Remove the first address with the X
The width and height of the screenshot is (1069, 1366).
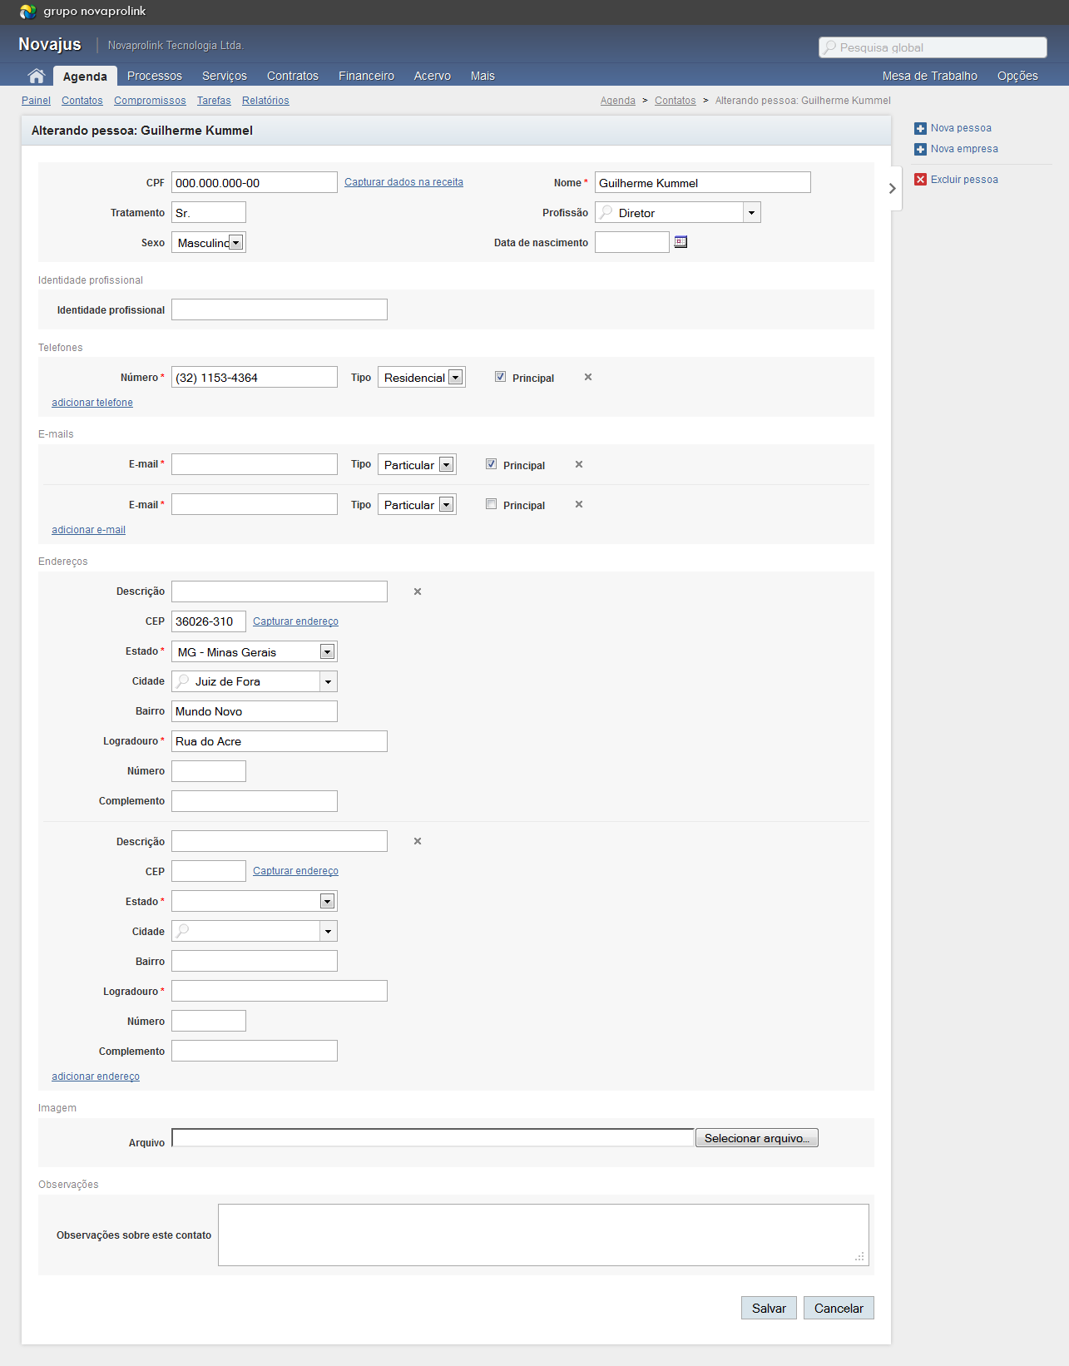418,591
